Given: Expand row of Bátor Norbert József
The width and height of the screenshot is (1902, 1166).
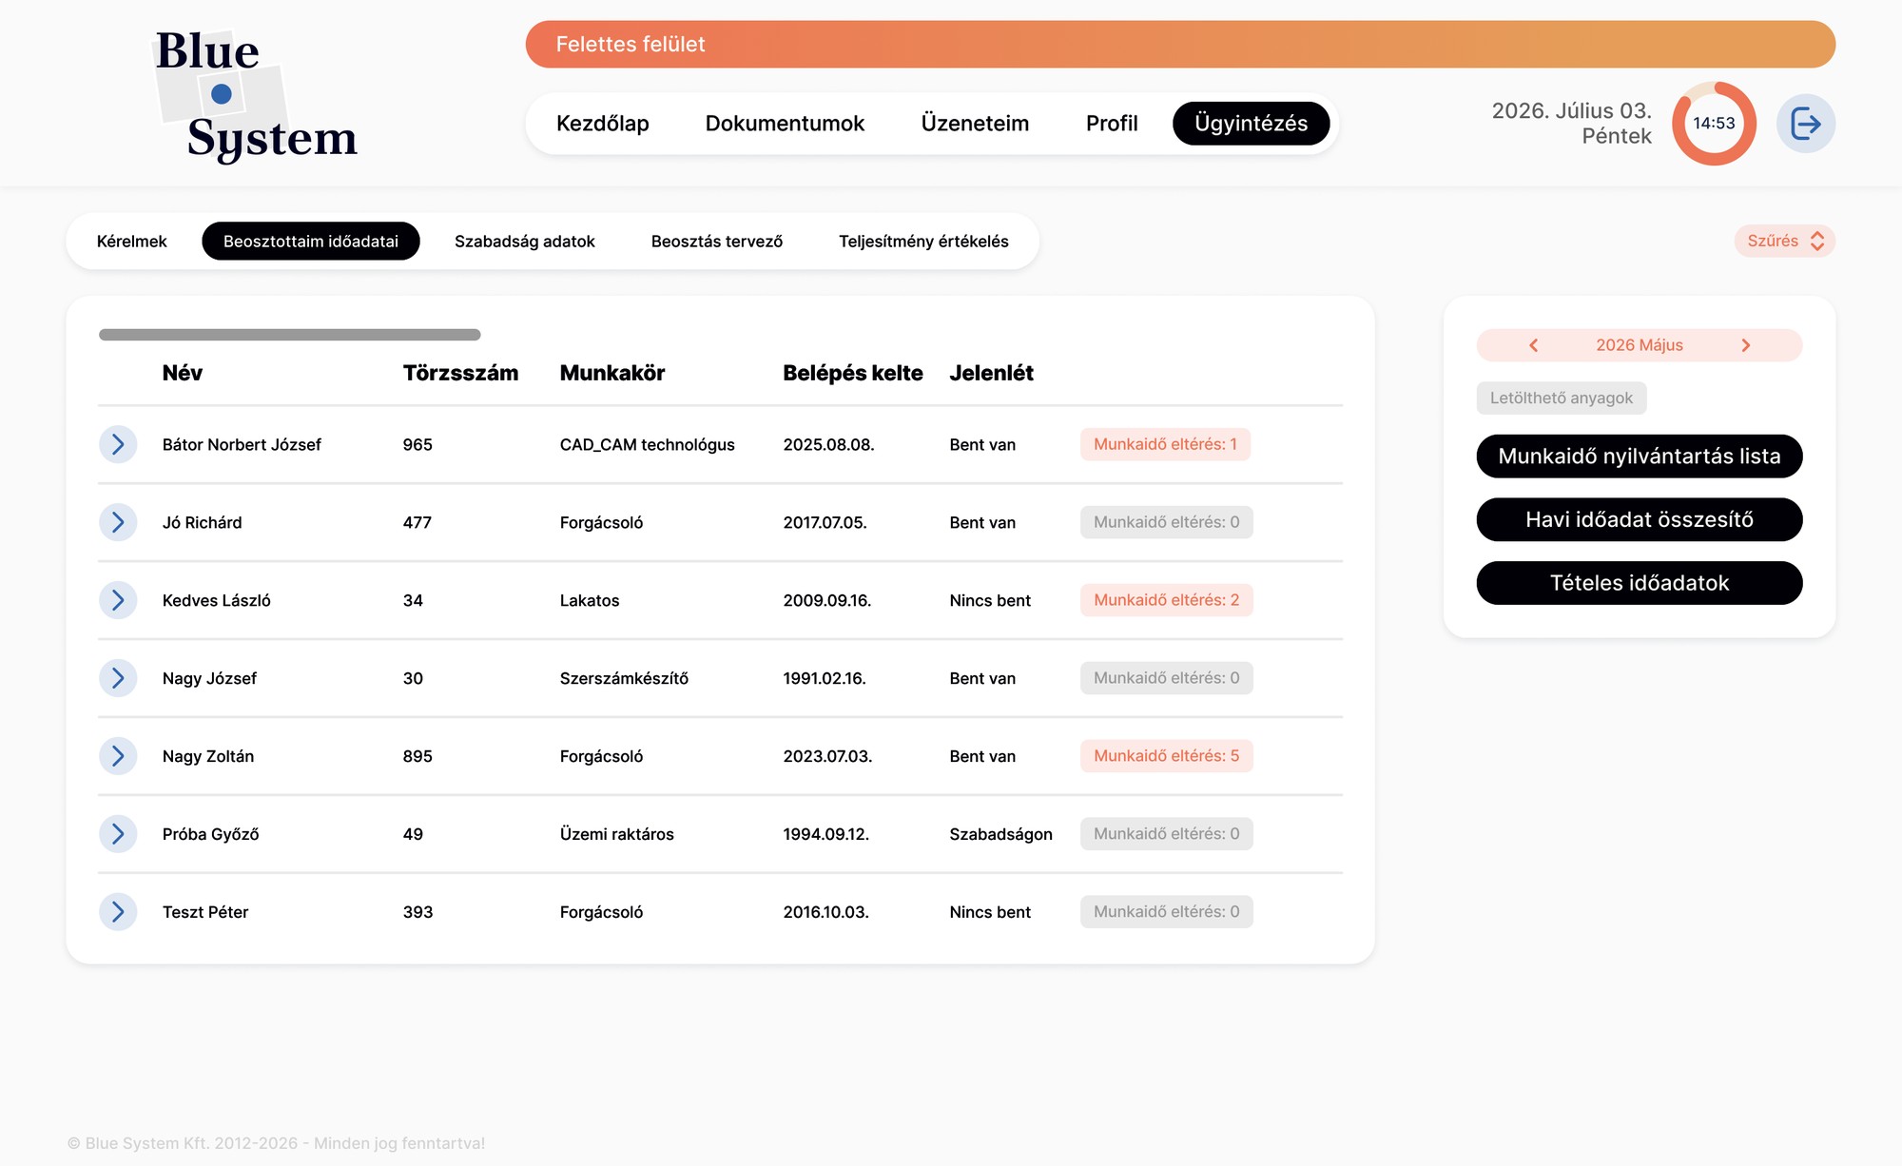Looking at the screenshot, I should click(118, 444).
